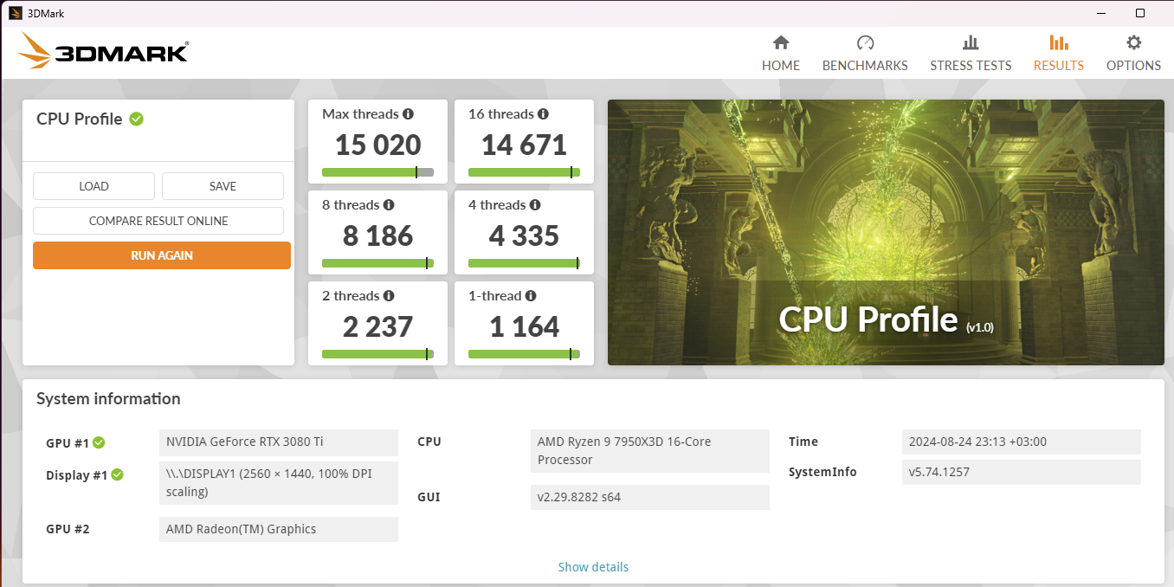
Task: Click GUI version v2.29.8282 s64
Action: click(649, 497)
